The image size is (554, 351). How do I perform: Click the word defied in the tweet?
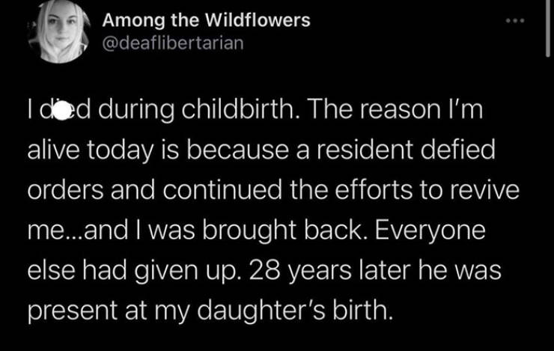[x=457, y=150]
